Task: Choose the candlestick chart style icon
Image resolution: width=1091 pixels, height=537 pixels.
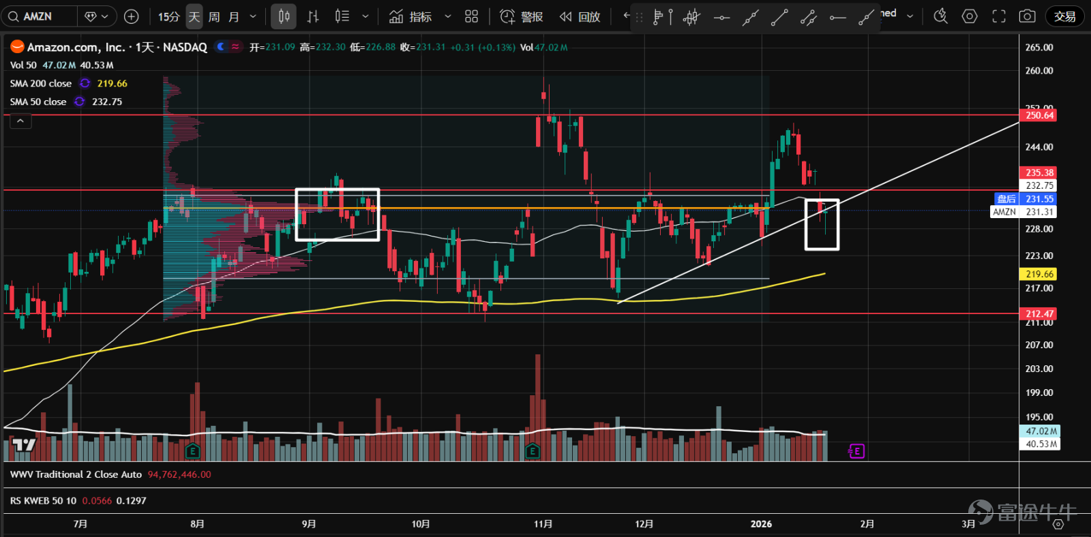Action: pos(284,16)
